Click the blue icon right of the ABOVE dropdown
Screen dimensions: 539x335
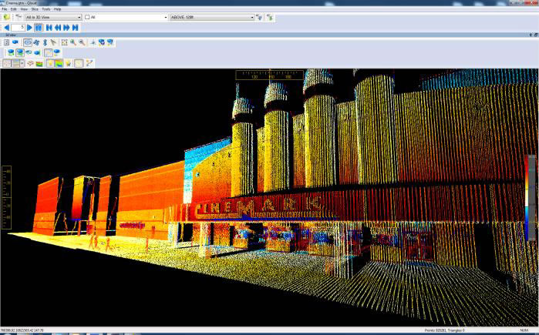point(259,17)
